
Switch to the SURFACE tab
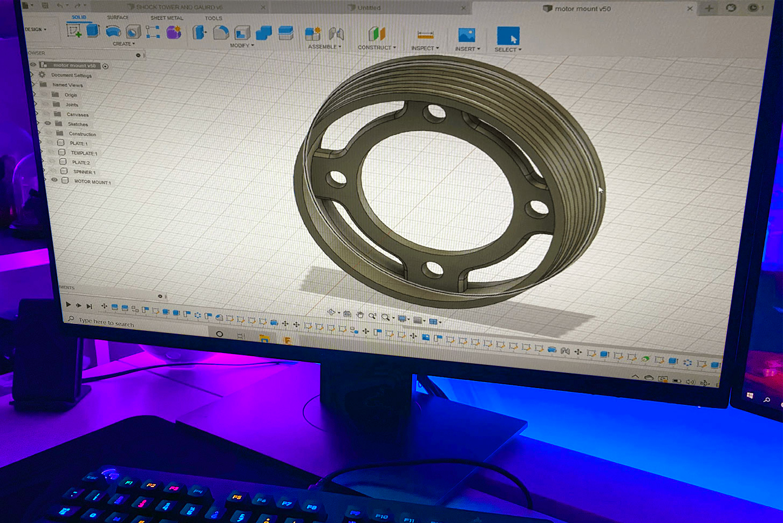pyautogui.click(x=118, y=18)
